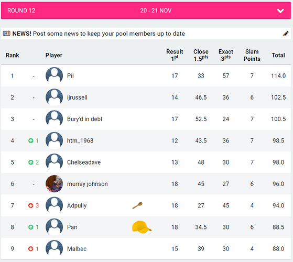Sort by the Slam Points column header
This screenshot has width=293, height=262.
pos(252,55)
